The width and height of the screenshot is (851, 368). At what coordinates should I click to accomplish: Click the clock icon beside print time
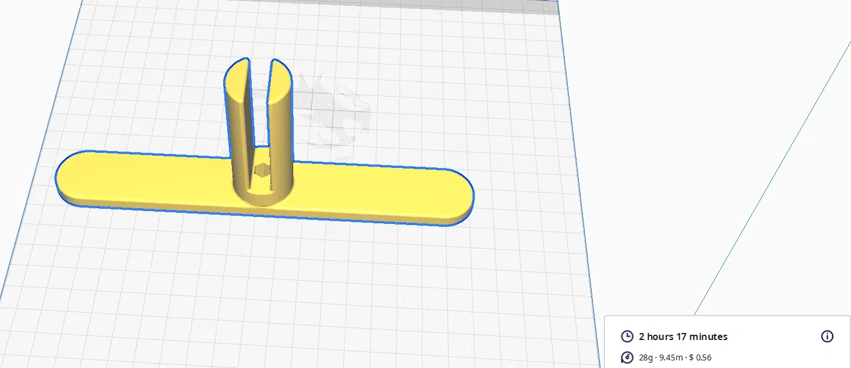click(x=627, y=337)
